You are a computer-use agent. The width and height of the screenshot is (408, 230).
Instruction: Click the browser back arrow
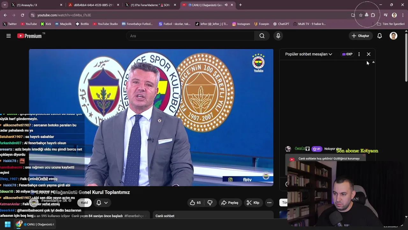click(5, 15)
